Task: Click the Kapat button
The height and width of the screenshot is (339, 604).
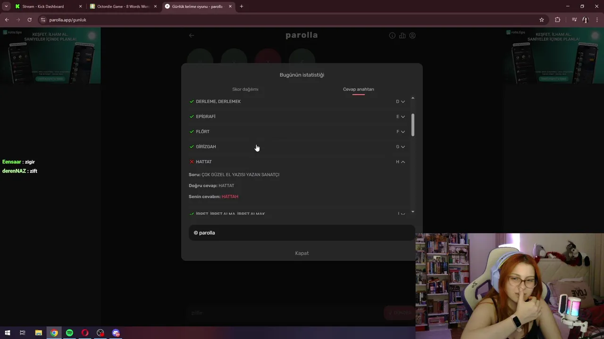Action: coord(302,253)
